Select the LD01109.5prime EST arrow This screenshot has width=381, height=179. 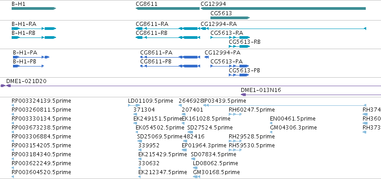click(x=134, y=105)
